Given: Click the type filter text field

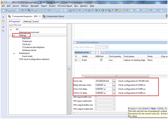Looking at the screenshot, I should click(37, 25).
